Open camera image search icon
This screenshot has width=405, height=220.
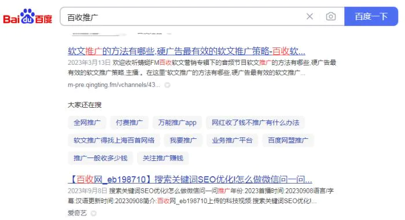pyautogui.click(x=330, y=17)
